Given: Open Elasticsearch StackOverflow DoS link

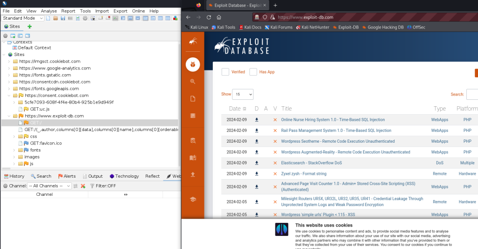Looking at the screenshot, I should (x=311, y=163).
